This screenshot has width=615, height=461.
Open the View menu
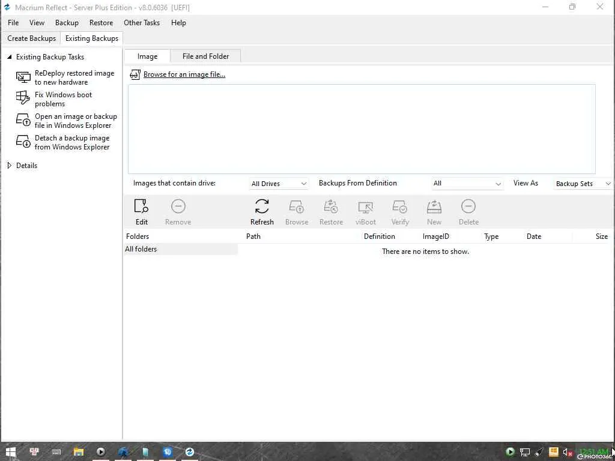(37, 23)
